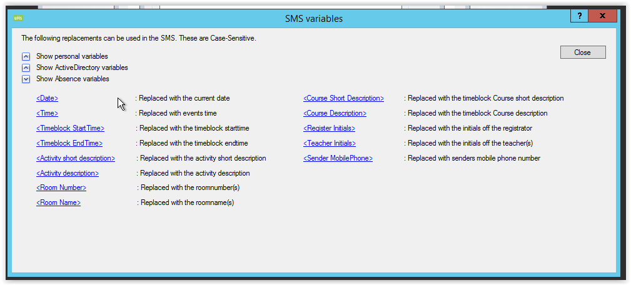Insert the <Date> variable link
631x285 pixels.
pos(47,99)
